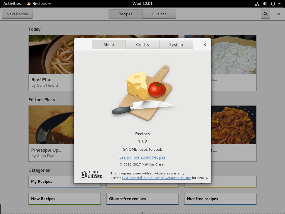Open the Nut-free recipes category
The image size is (285, 214).
(x=220, y=199)
